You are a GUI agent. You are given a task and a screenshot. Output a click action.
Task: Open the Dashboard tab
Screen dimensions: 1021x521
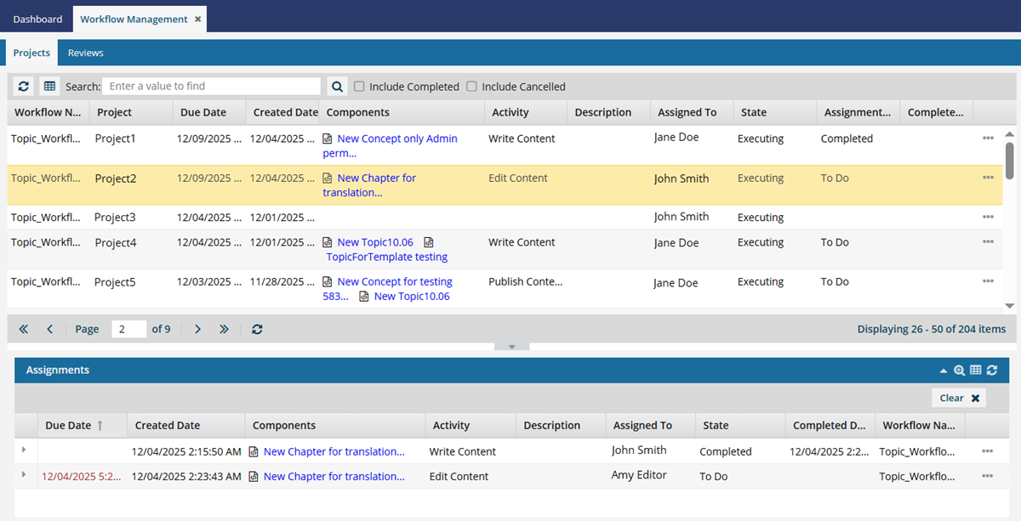click(37, 19)
